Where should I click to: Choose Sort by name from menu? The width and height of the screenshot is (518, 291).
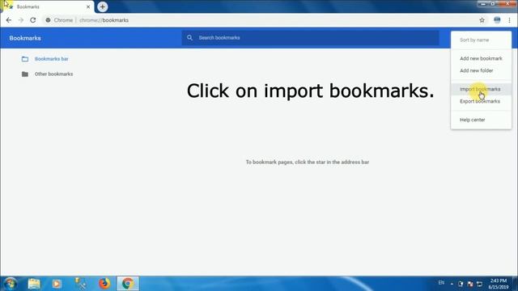click(x=481, y=40)
